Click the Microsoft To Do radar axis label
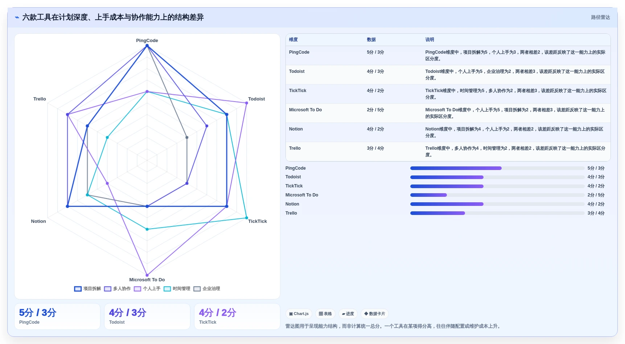Viewport: 625px width, 344px height. (147, 280)
